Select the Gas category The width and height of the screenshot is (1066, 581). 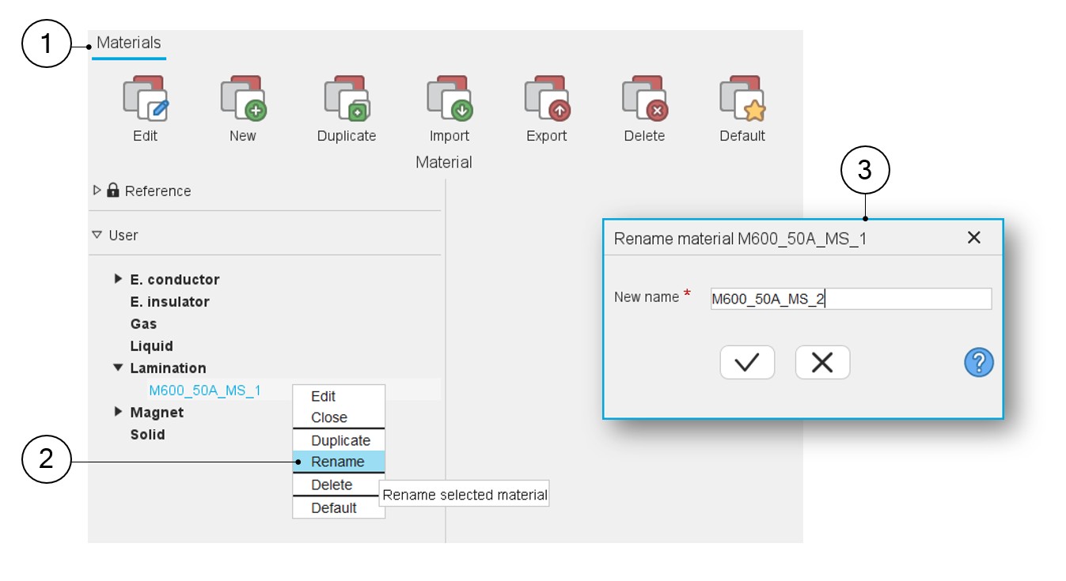tap(143, 324)
